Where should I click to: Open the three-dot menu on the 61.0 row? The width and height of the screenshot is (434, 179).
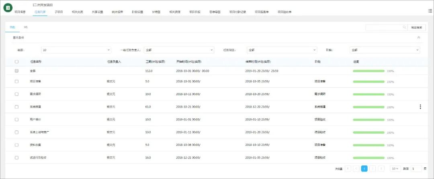point(420,107)
